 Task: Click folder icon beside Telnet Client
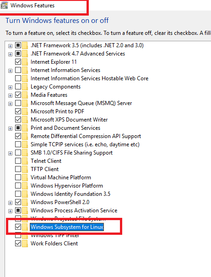pyautogui.click(x=25, y=161)
